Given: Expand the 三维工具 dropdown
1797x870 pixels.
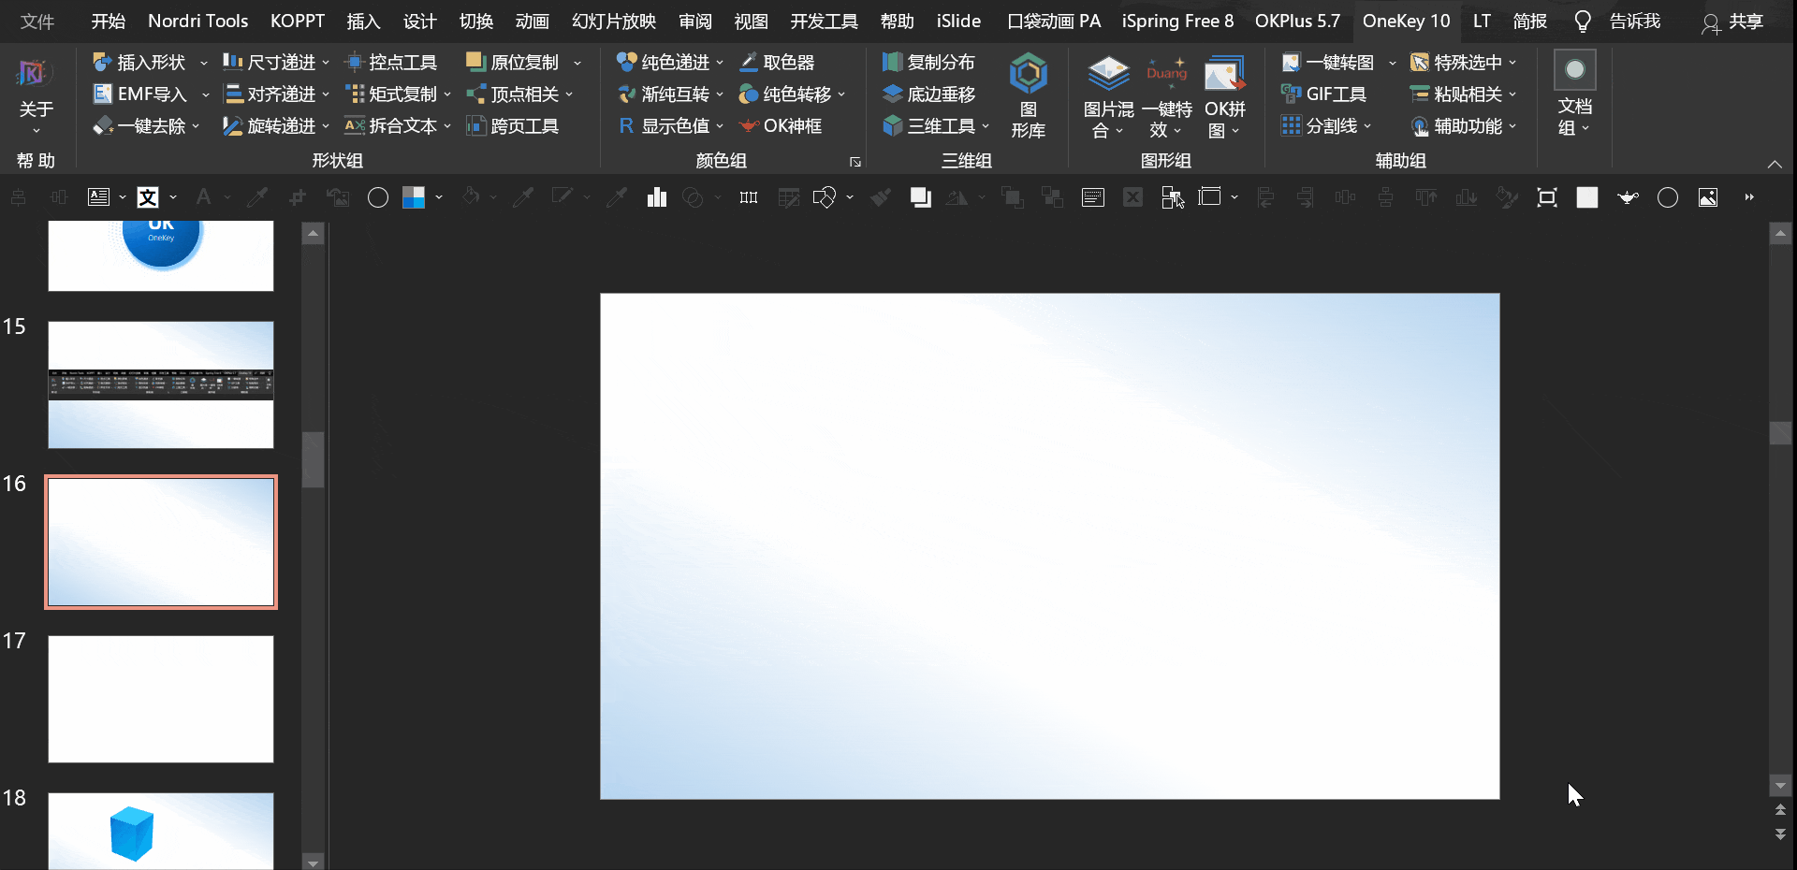Looking at the screenshot, I should pos(986,126).
